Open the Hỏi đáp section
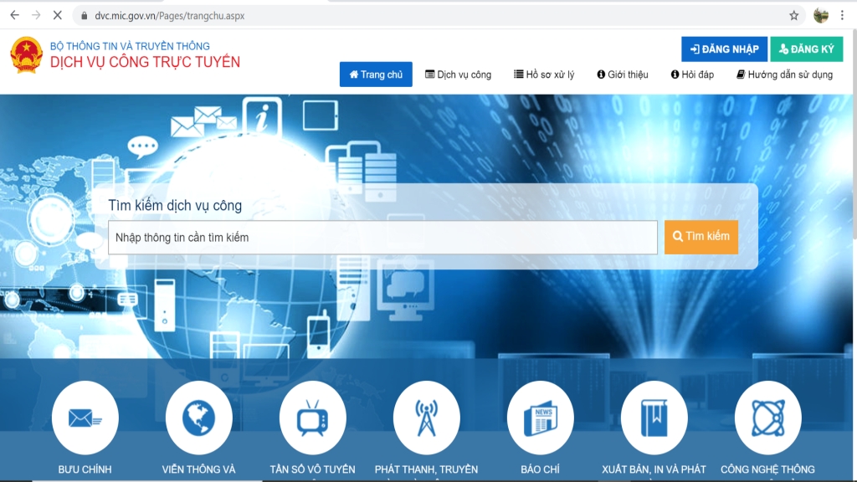Image resolution: width=857 pixels, height=482 pixels. point(692,74)
